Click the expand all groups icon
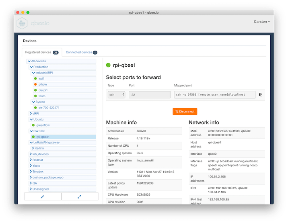 point(79,196)
